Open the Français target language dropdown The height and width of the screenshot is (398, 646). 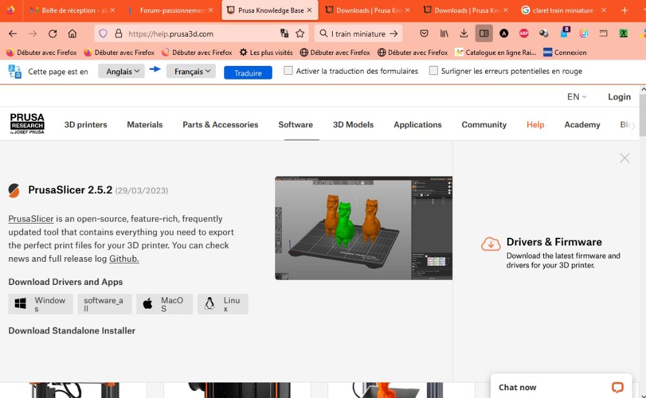191,71
